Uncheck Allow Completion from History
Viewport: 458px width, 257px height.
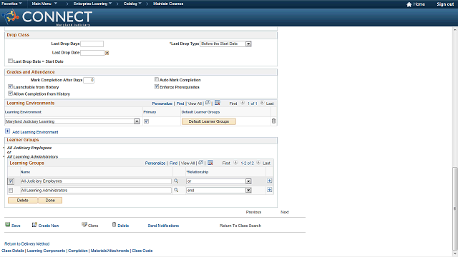pos(10,94)
